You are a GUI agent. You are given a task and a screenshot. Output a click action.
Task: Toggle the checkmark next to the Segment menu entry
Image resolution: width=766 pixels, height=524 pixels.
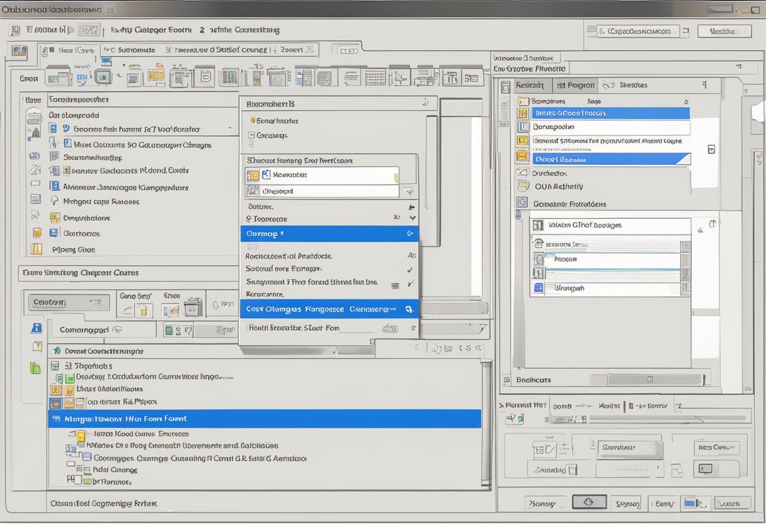pyautogui.click(x=410, y=283)
